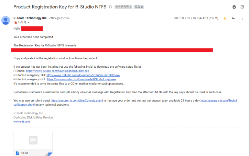Open the email in a new window
Image resolution: width=250 pixels, height=156 pixels.
[x=242, y=7]
